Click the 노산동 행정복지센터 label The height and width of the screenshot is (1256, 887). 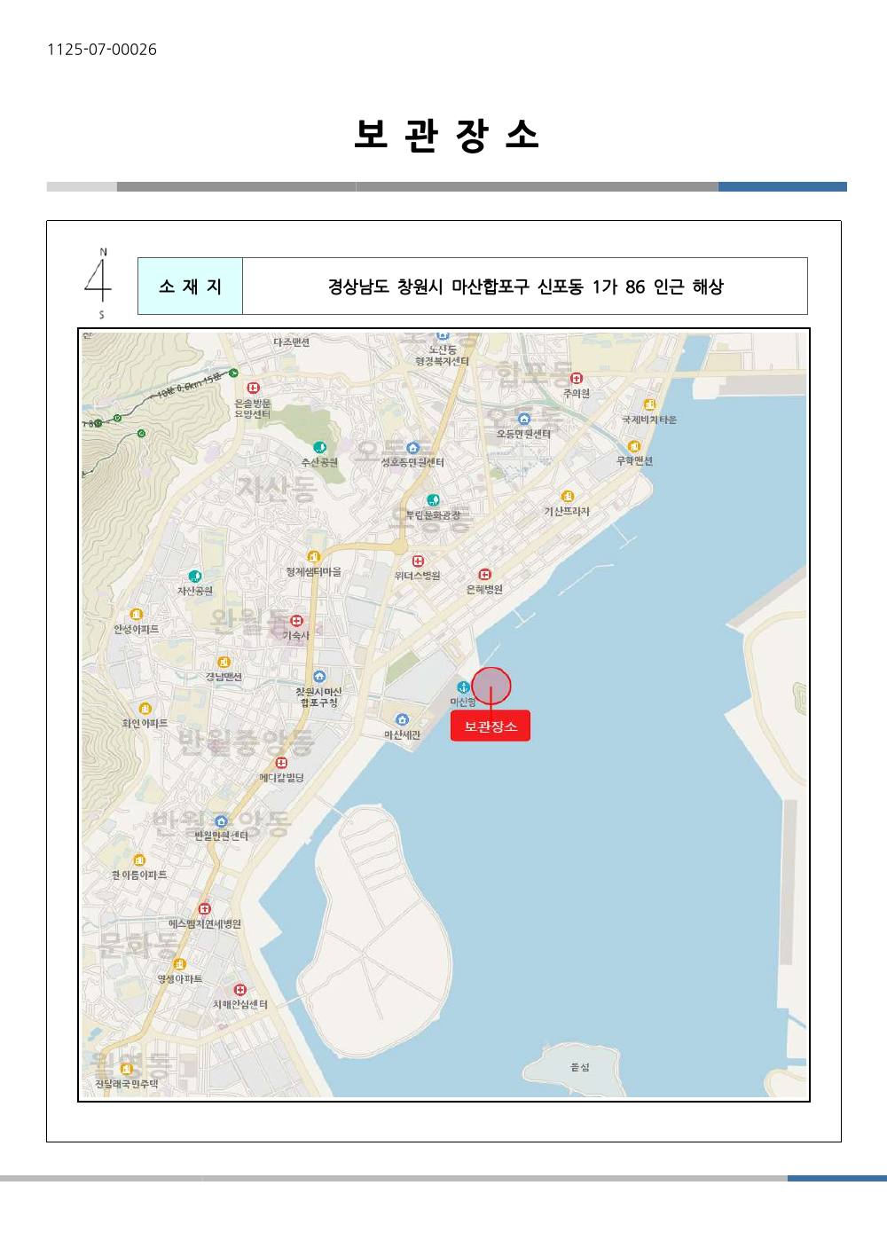tap(443, 356)
